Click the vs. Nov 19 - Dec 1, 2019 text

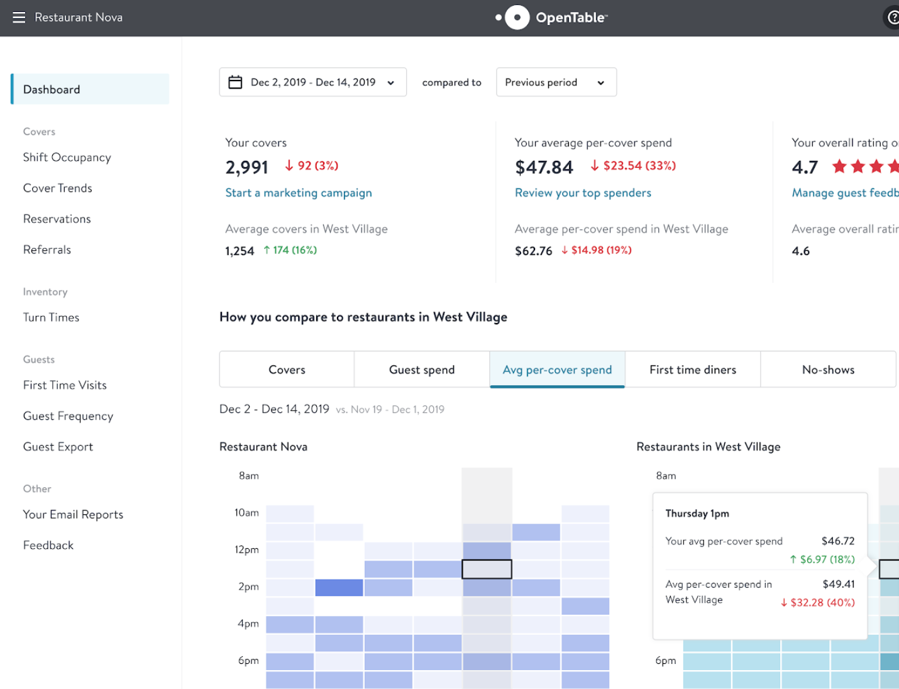tap(390, 409)
